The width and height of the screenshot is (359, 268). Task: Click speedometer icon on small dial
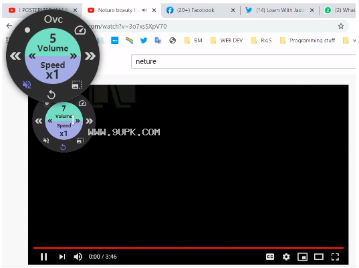click(x=82, y=103)
